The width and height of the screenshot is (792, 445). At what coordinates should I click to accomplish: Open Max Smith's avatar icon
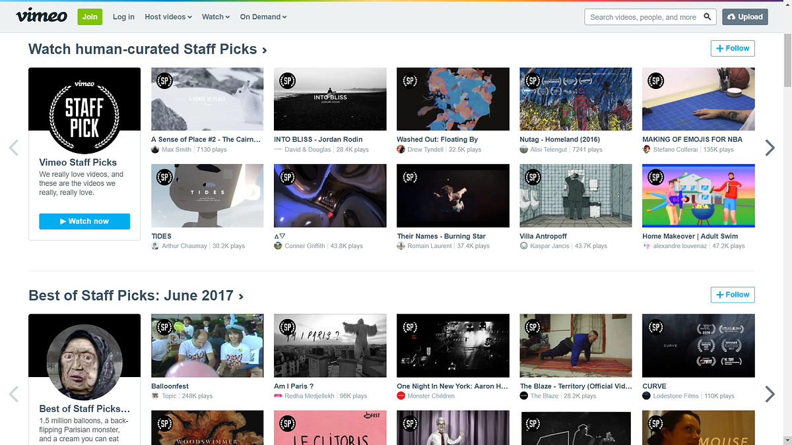[155, 150]
